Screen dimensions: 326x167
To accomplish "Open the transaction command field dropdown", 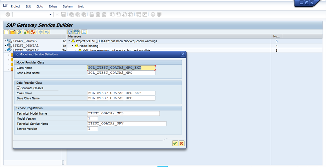I will pos(50,15).
